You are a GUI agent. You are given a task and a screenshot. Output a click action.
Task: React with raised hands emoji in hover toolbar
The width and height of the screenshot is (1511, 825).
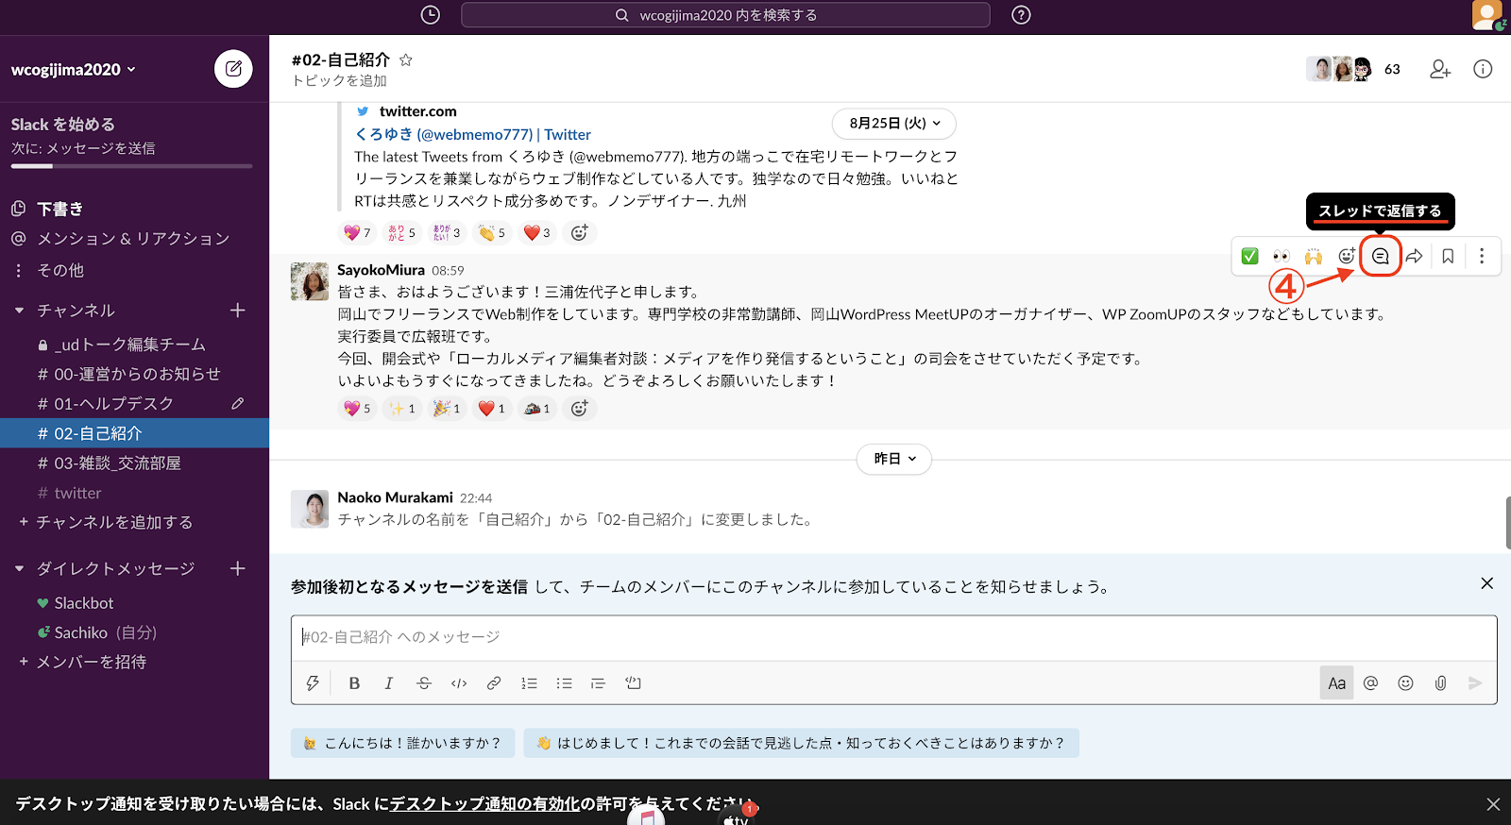point(1314,256)
